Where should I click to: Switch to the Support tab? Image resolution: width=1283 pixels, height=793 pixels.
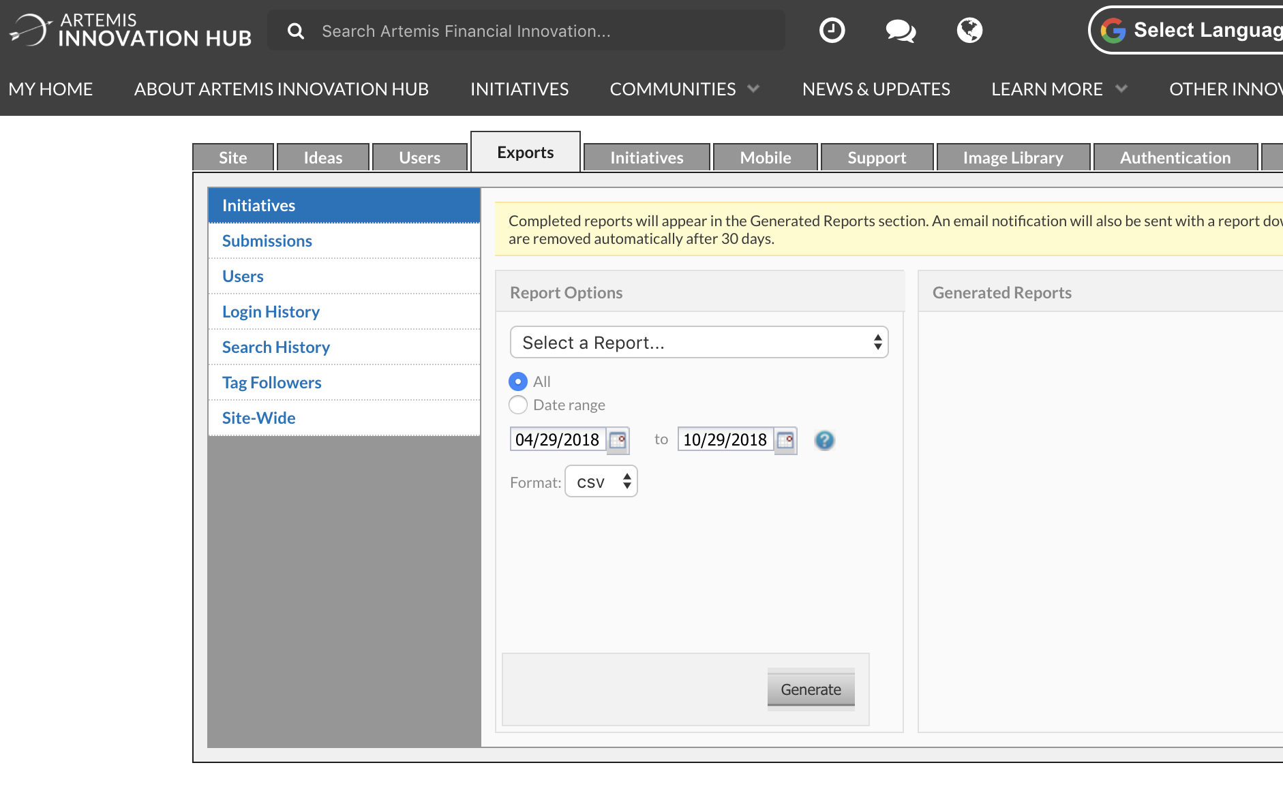click(877, 157)
